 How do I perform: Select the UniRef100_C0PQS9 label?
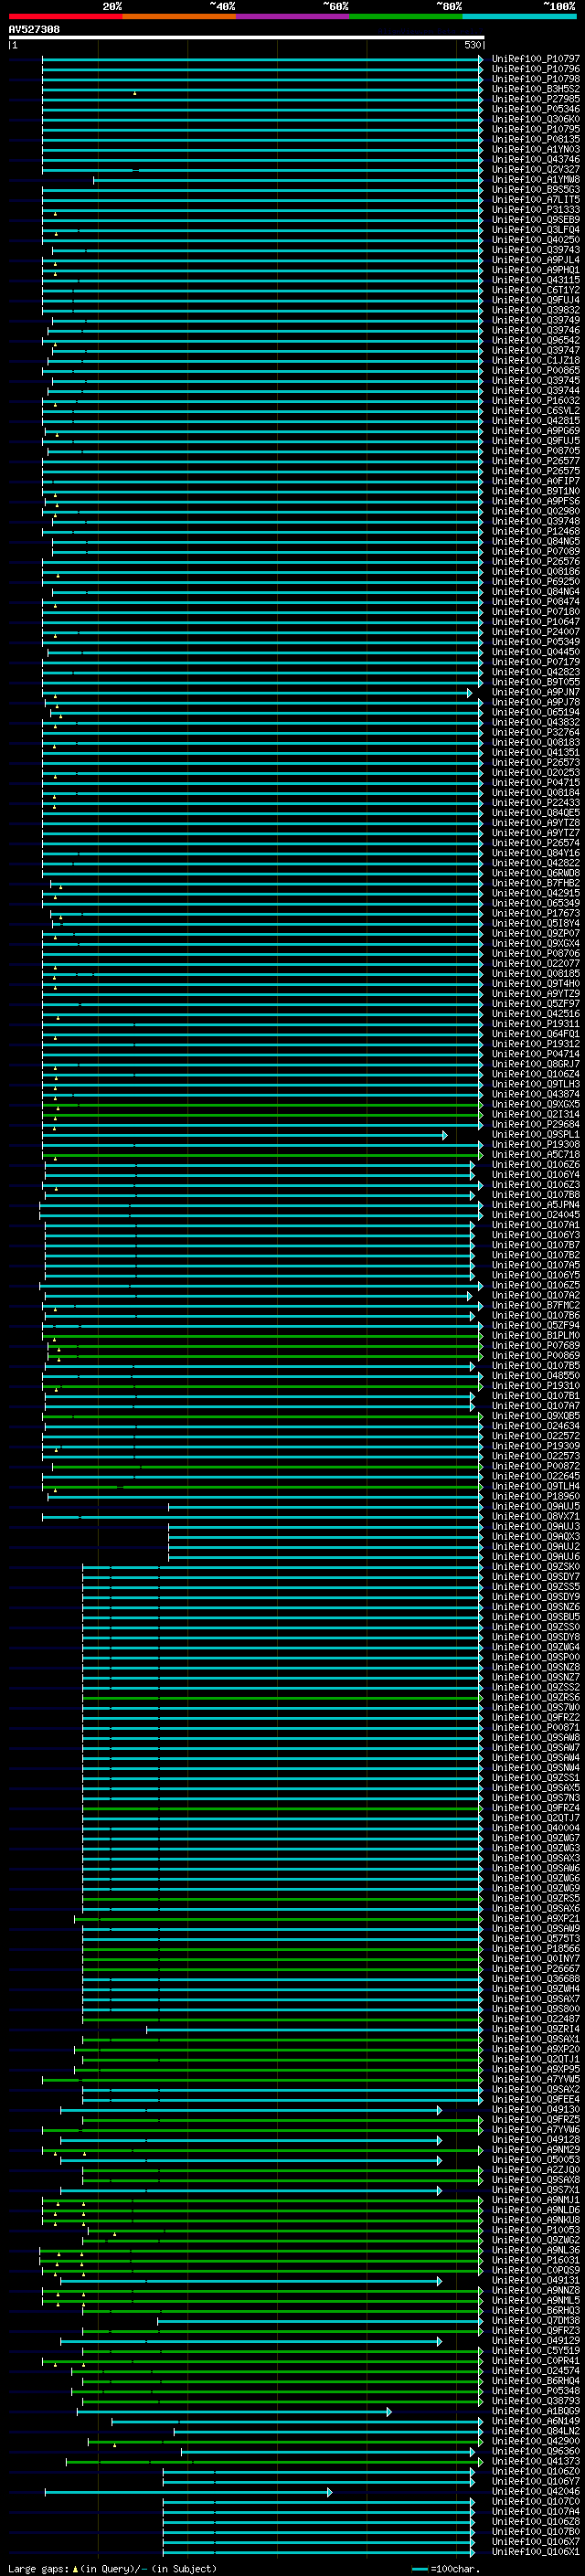[536, 2270]
